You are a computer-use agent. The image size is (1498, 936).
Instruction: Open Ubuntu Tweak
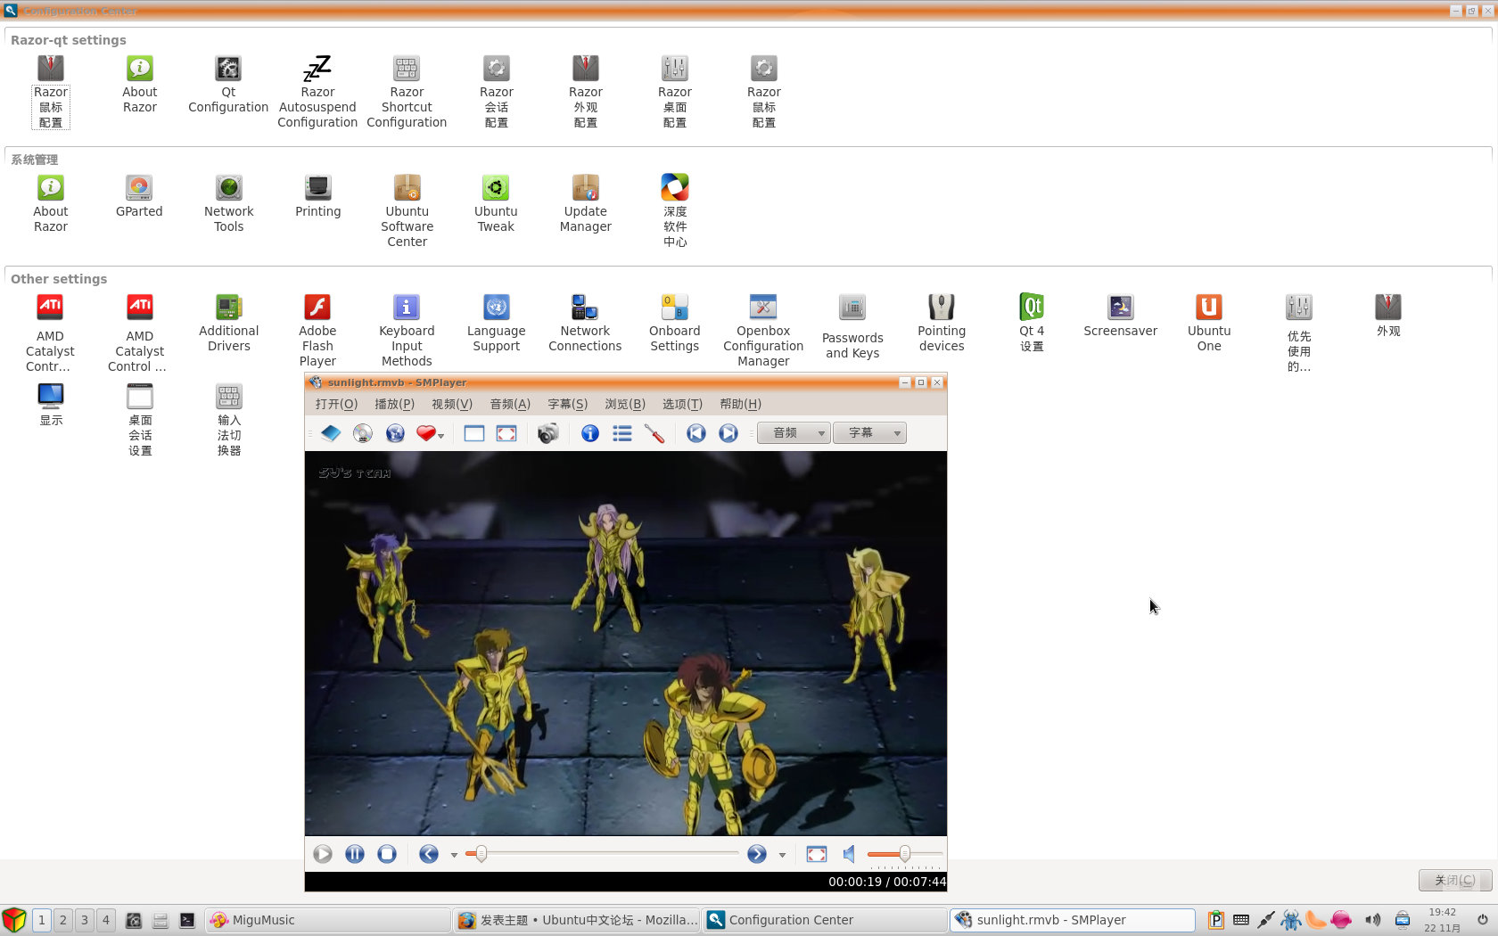coord(496,203)
